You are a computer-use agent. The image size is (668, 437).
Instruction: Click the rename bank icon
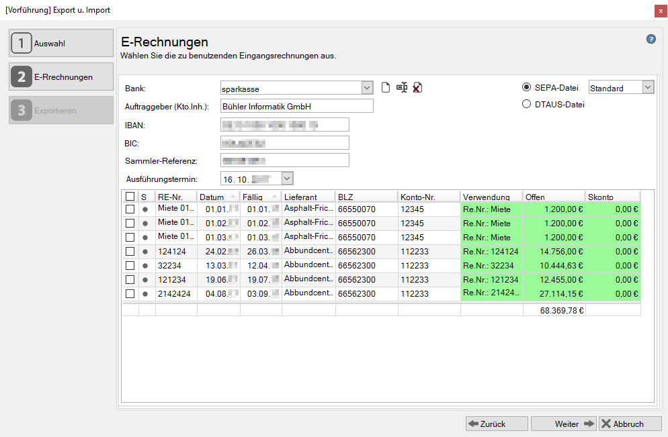coord(402,88)
